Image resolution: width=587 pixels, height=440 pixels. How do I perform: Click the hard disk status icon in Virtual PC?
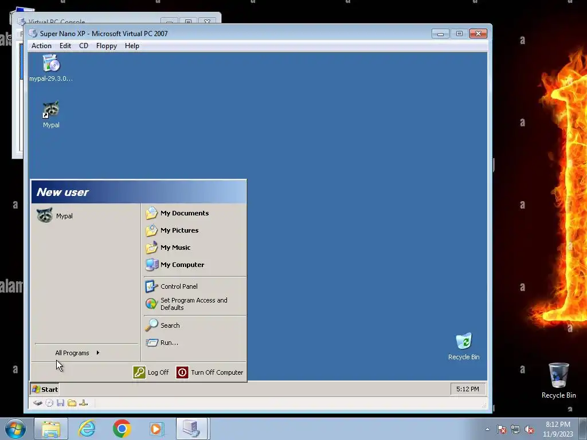point(37,403)
